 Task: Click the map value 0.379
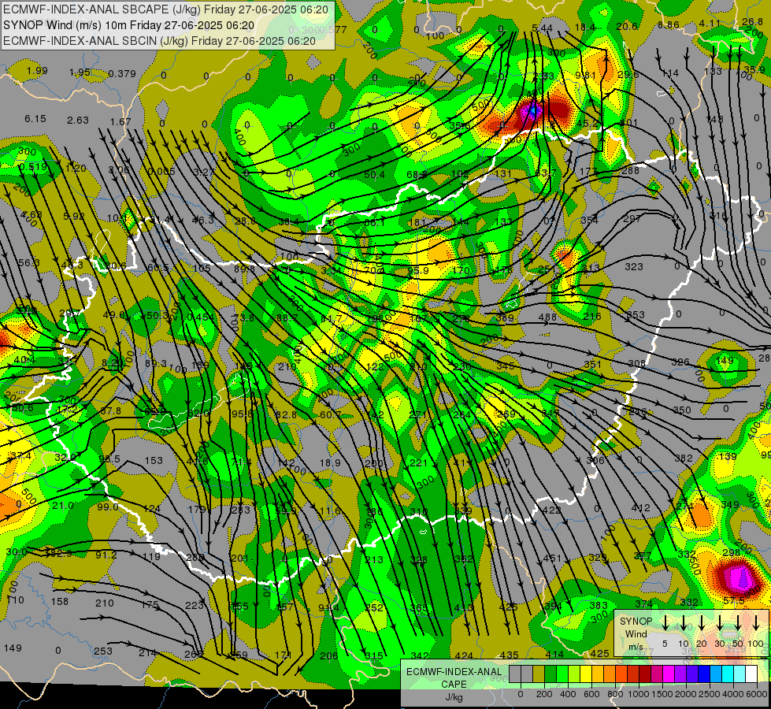pyautogui.click(x=122, y=74)
